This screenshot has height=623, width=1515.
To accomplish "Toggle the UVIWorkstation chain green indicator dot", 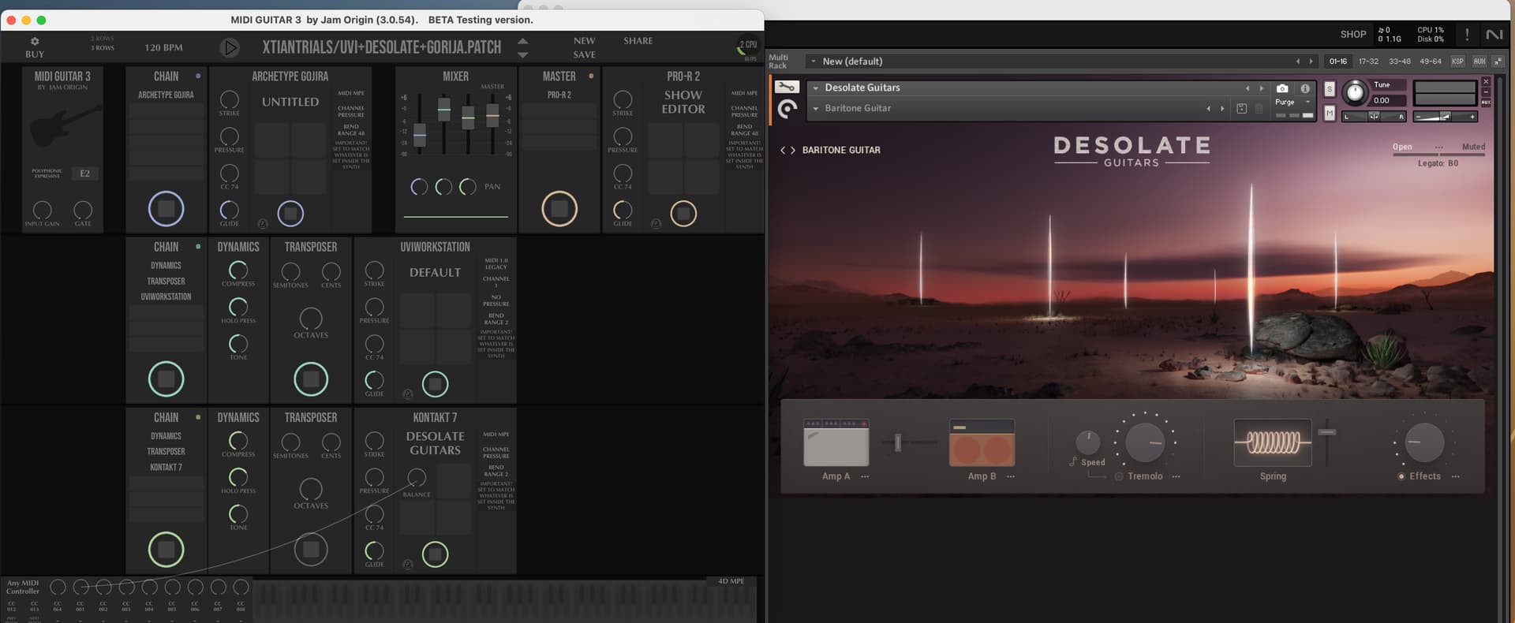I will coord(198,246).
